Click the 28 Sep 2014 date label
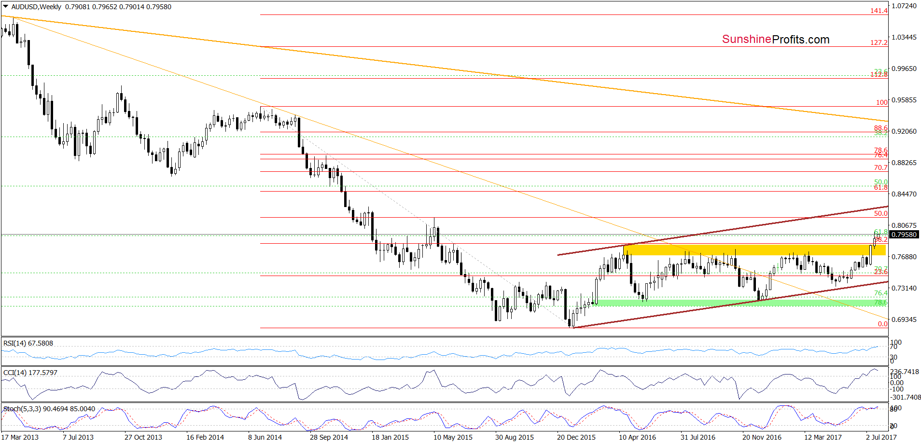921x444 pixels. 329,437
